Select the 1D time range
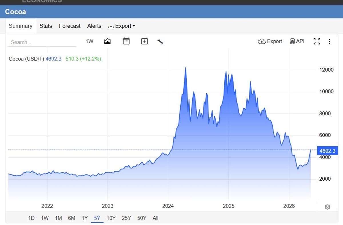 [x=31, y=218]
